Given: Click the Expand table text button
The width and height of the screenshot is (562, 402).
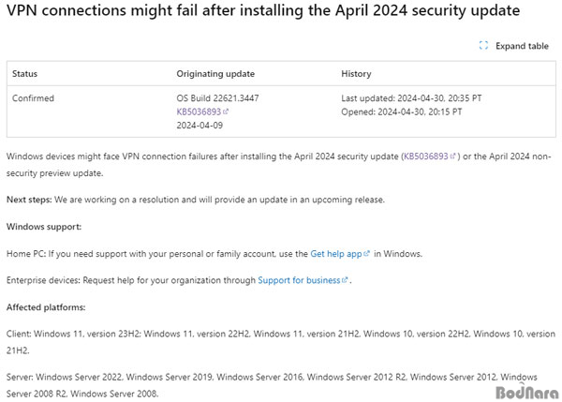Looking at the screenshot, I should point(522,46).
